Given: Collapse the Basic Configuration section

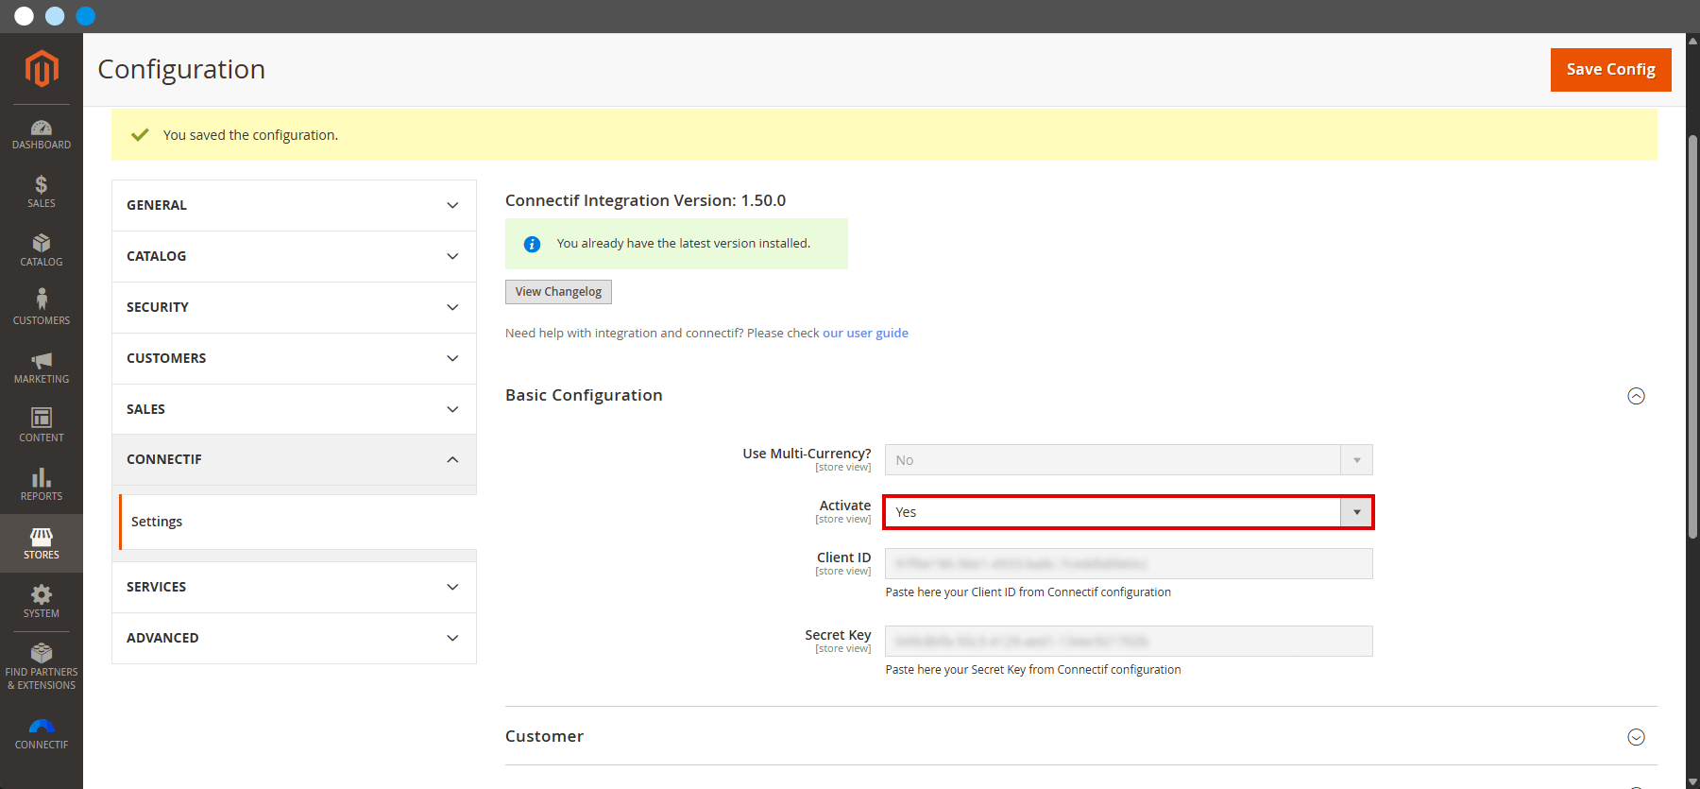Looking at the screenshot, I should click(1637, 396).
